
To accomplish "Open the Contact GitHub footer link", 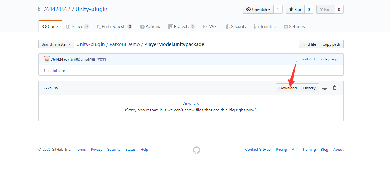I will 258,150.
